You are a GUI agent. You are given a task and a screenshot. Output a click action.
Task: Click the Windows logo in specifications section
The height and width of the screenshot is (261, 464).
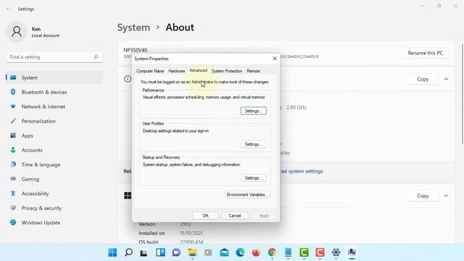click(128, 195)
